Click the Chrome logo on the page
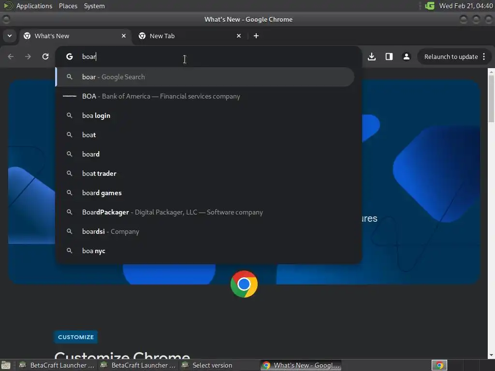Viewport: 495px width, 371px height. [244, 284]
